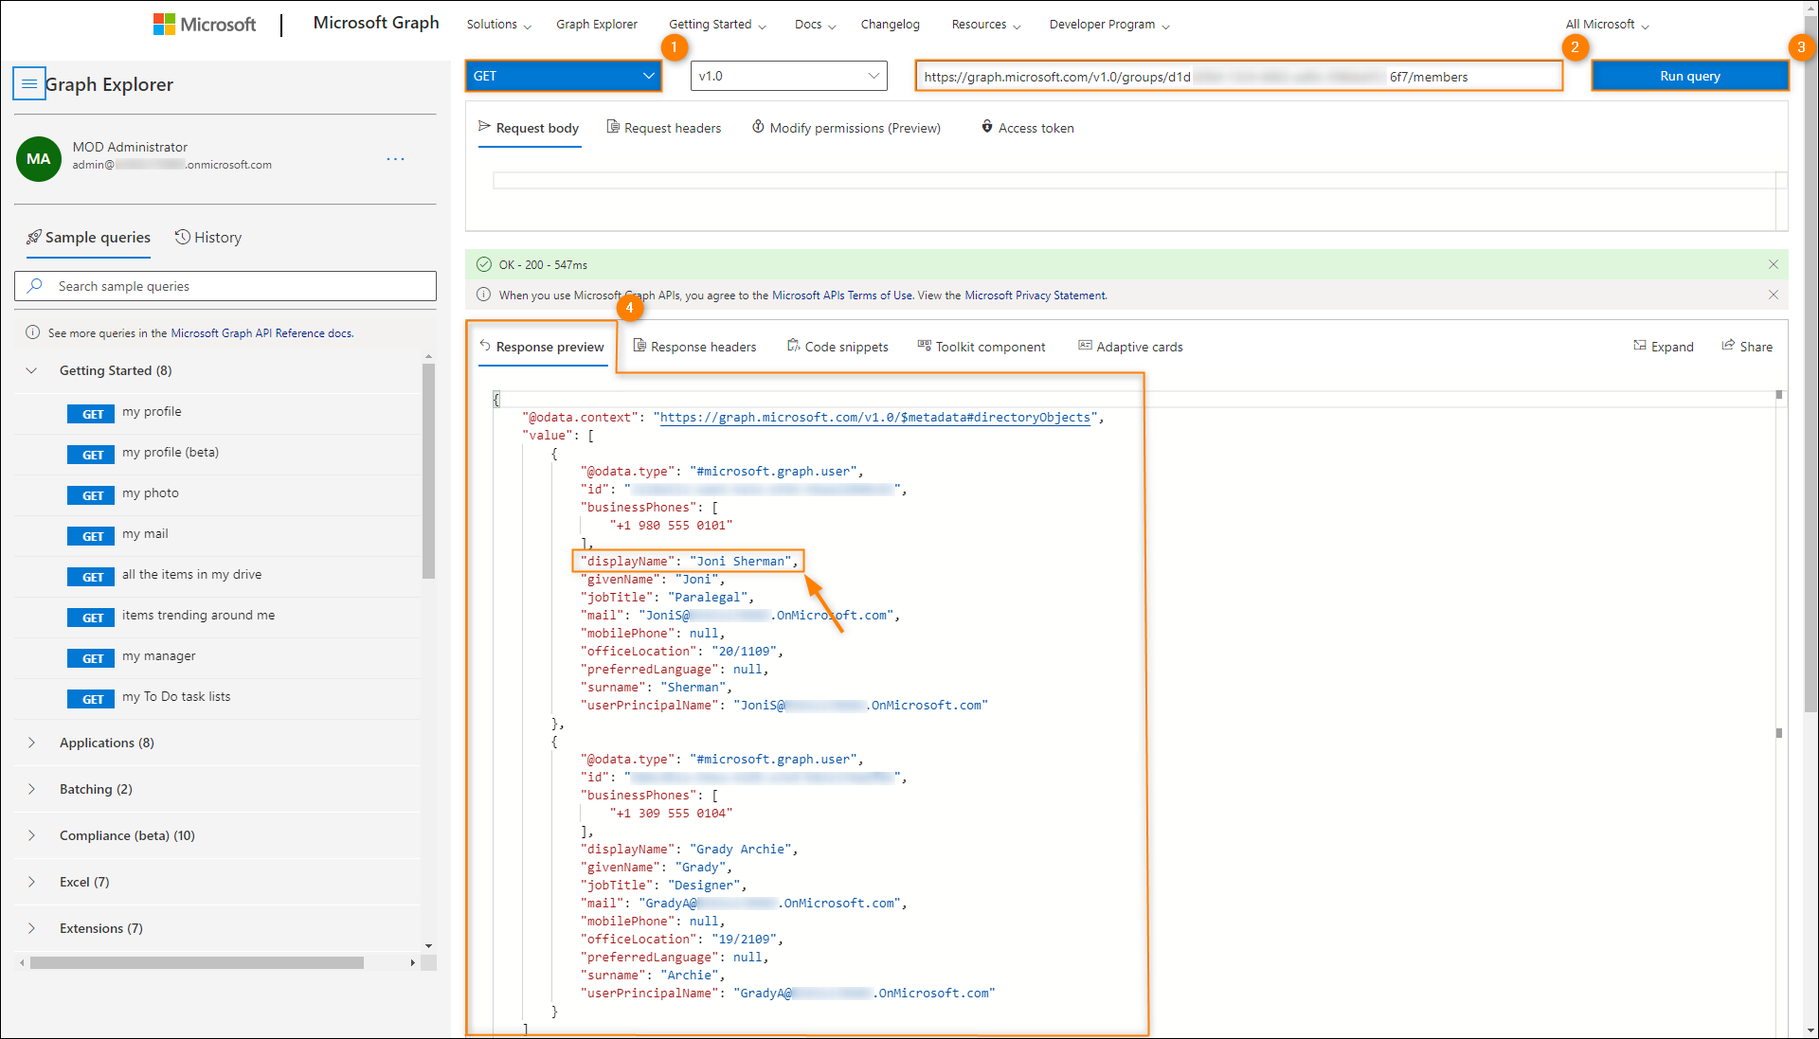Close the Terms of Use notice

tap(1774, 295)
